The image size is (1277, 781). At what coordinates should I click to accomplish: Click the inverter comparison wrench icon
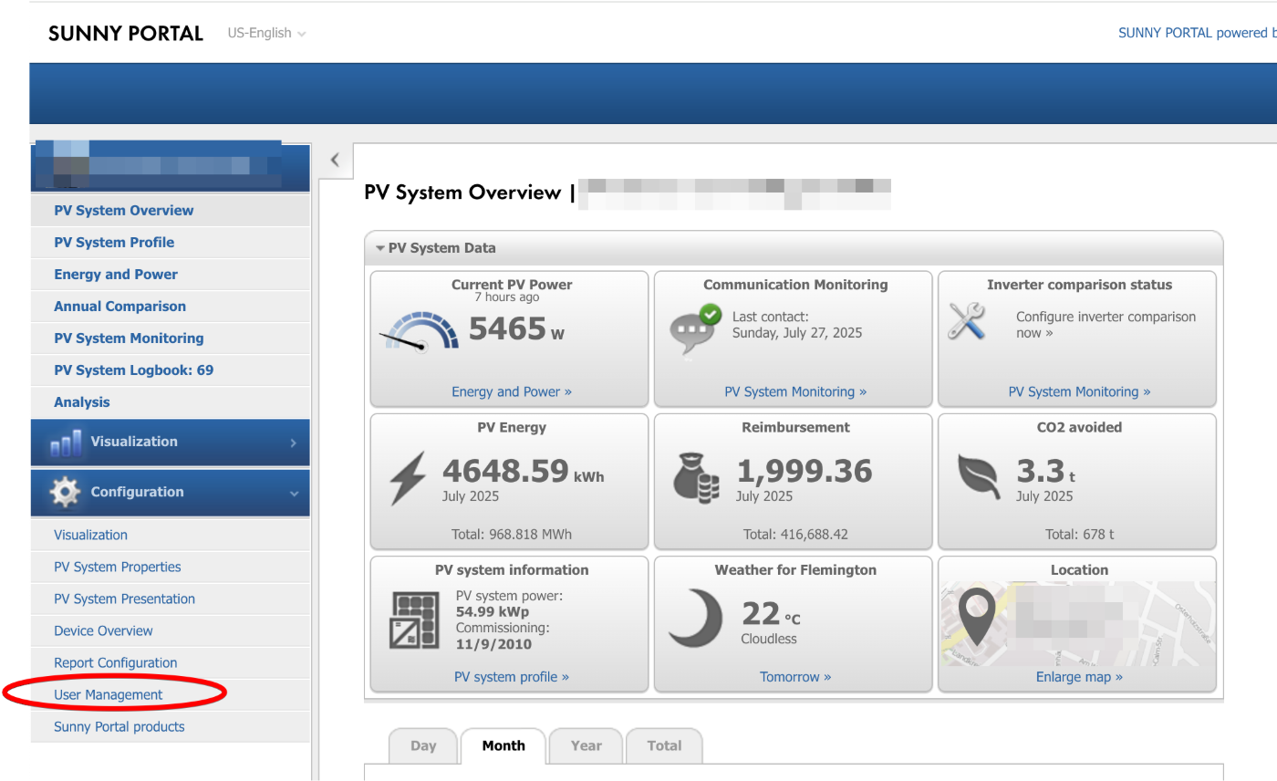[x=967, y=321]
